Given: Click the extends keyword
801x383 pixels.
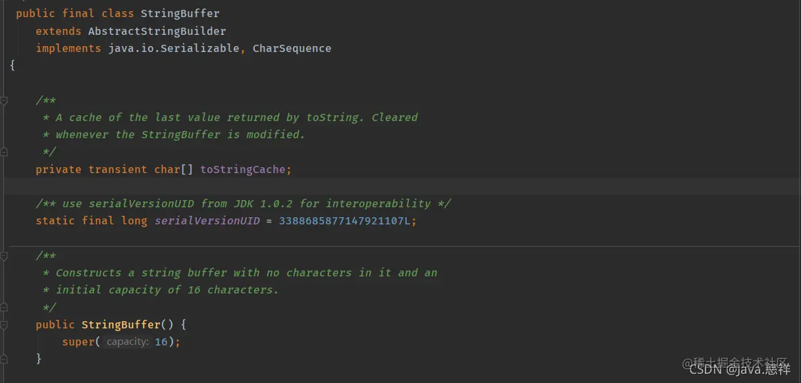Looking at the screenshot, I should coord(59,31).
